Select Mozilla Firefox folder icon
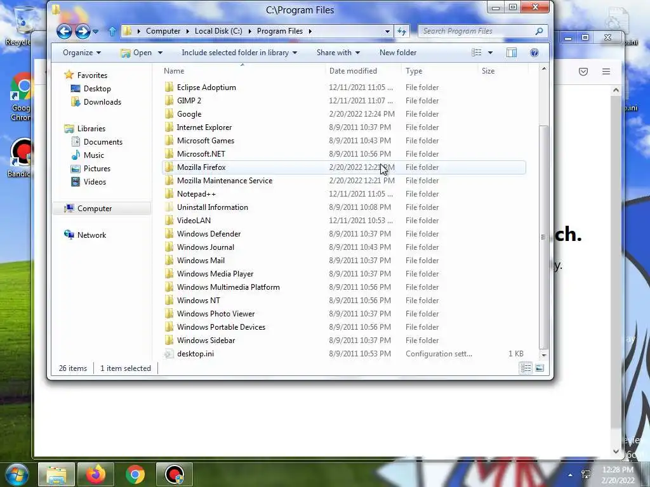The width and height of the screenshot is (650, 487). pos(169,167)
